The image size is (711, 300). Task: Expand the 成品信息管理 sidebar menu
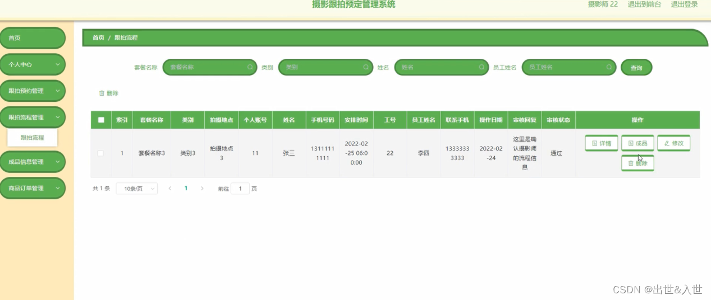33,162
